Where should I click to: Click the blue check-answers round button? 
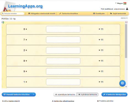[x=122, y=83]
